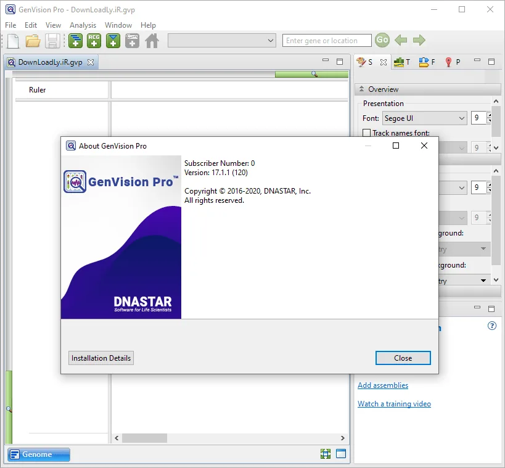
Task: Create a new project with blank page icon
Action: pos(13,41)
